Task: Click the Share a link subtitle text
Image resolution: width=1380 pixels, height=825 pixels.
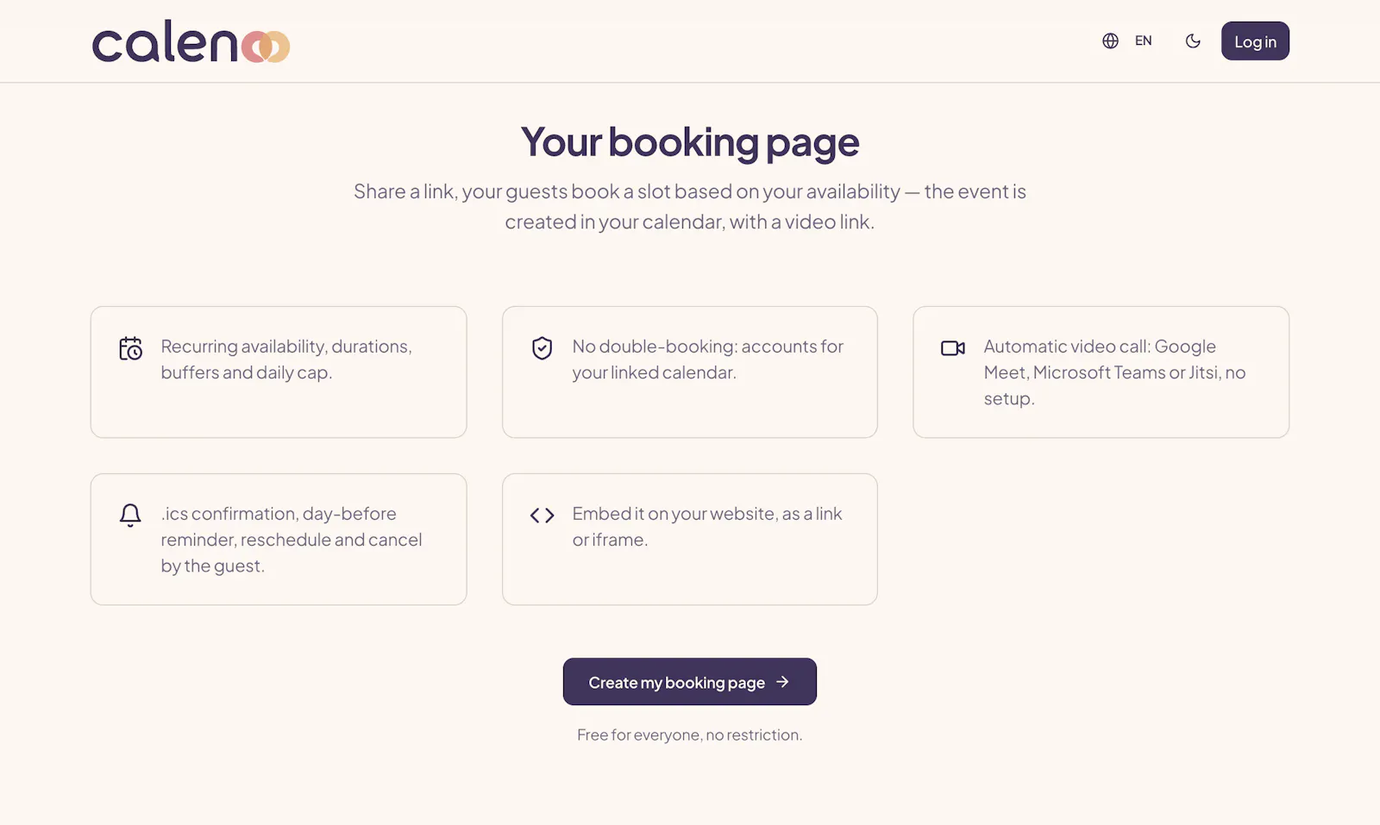Action: [690, 206]
